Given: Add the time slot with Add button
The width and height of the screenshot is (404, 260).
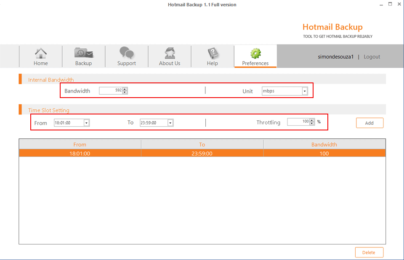Looking at the screenshot, I should point(369,123).
